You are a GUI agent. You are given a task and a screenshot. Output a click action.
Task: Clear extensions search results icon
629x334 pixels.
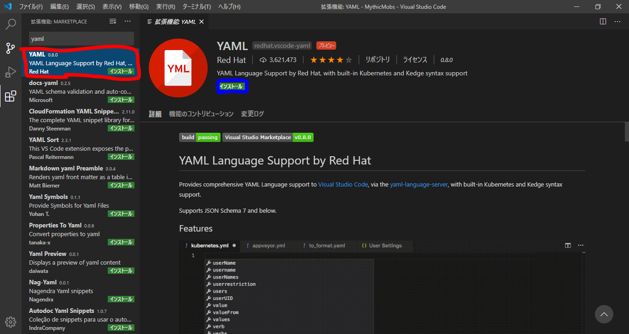click(x=113, y=22)
